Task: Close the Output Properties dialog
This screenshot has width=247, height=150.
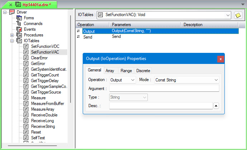Action: coord(221,59)
